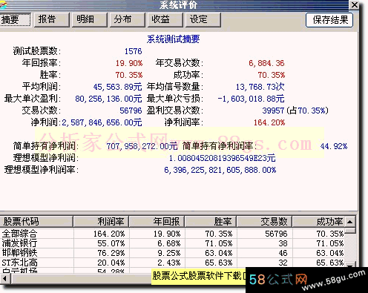The width and height of the screenshot is (368, 293).
Task: Go to the 设定 tab
Action: point(203,19)
